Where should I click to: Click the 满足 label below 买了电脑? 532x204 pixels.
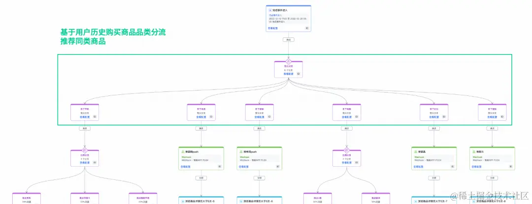click(x=346, y=129)
